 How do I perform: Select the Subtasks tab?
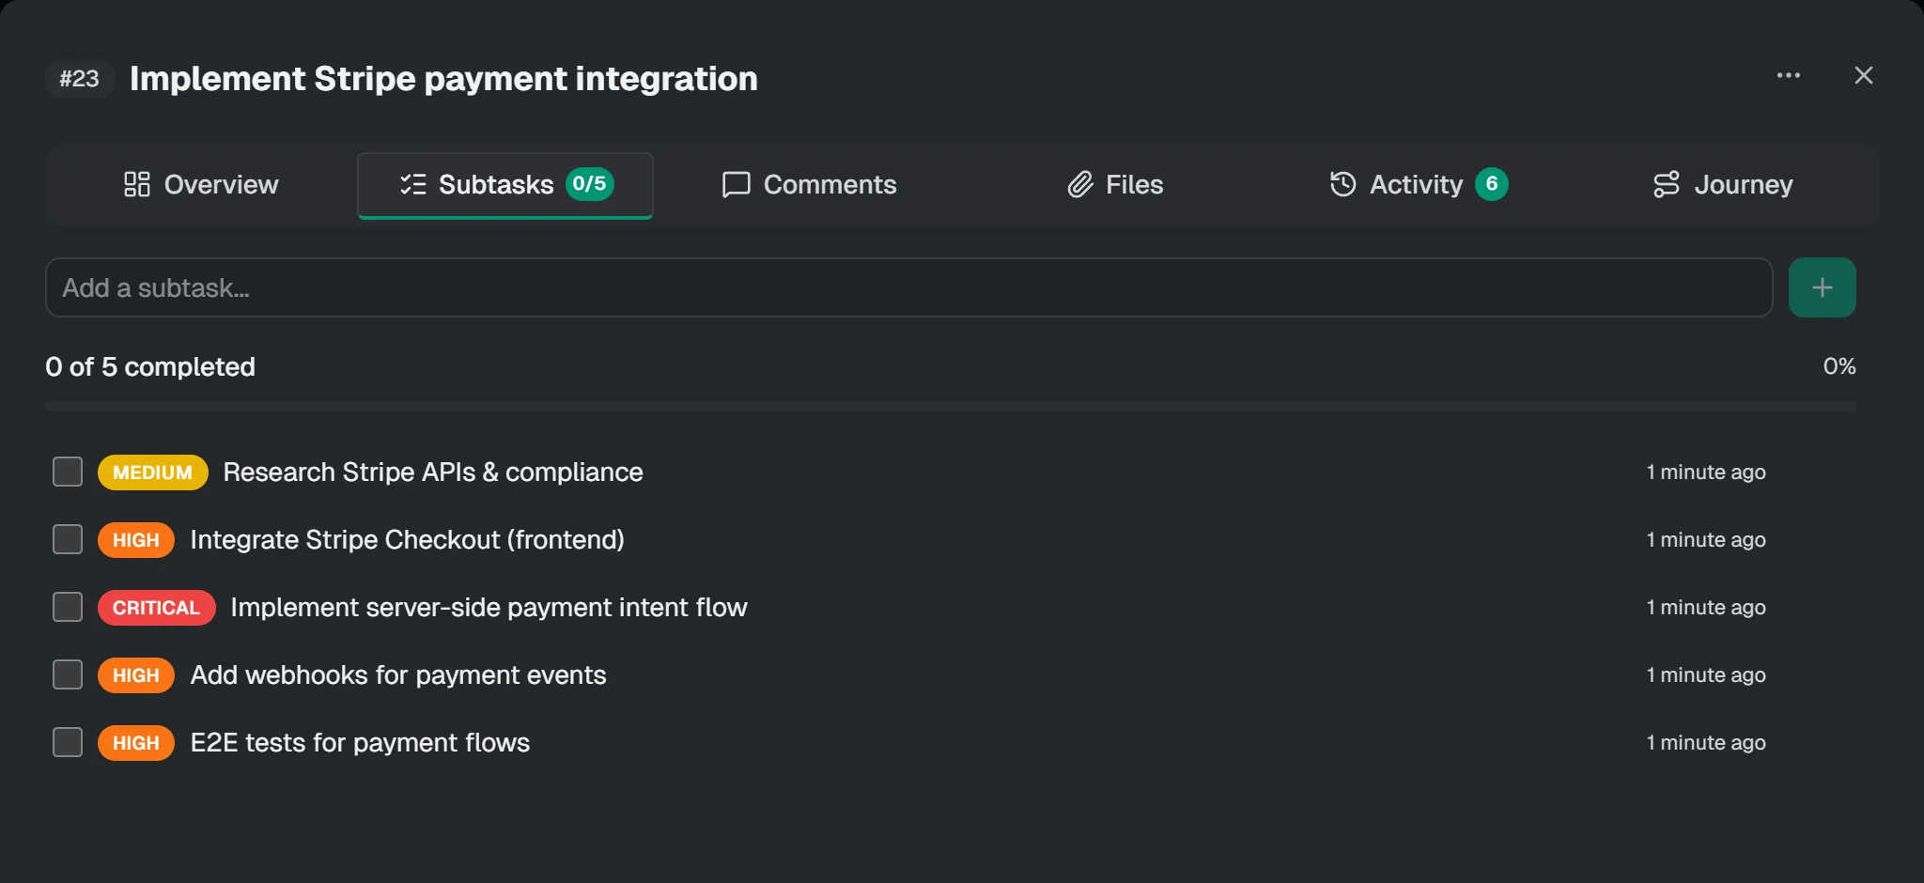pyautogui.click(x=505, y=184)
